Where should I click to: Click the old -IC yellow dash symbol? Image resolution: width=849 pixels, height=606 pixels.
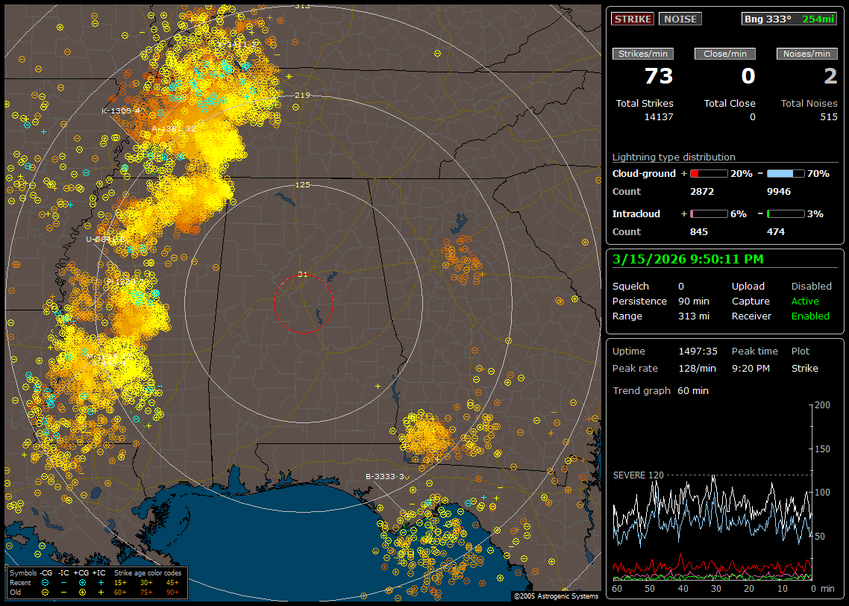pos(63,592)
